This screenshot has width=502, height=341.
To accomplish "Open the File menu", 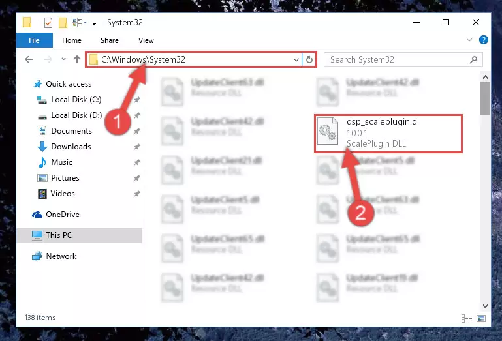I will coord(34,40).
